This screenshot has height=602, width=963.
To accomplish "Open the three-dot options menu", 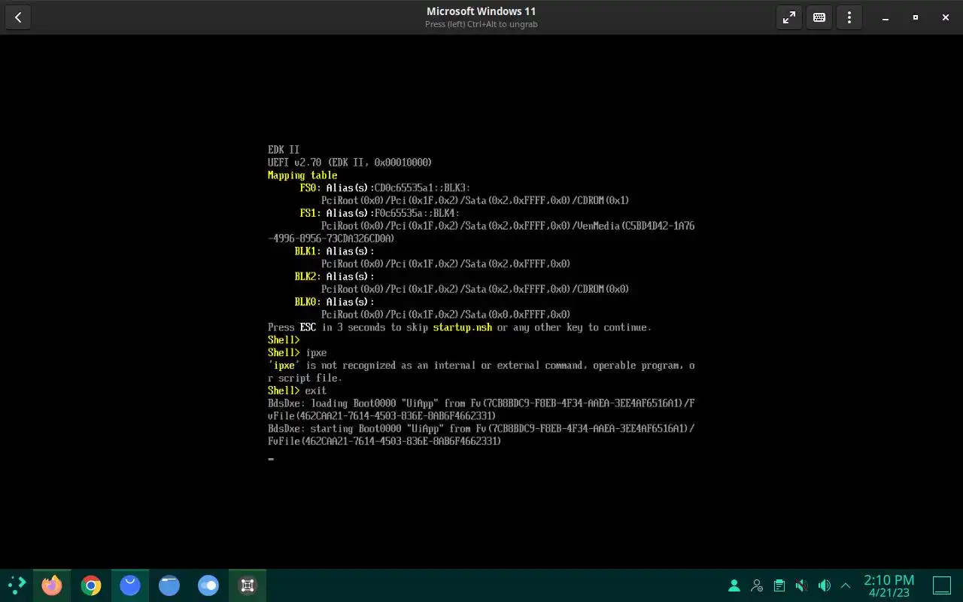I will click(x=849, y=17).
